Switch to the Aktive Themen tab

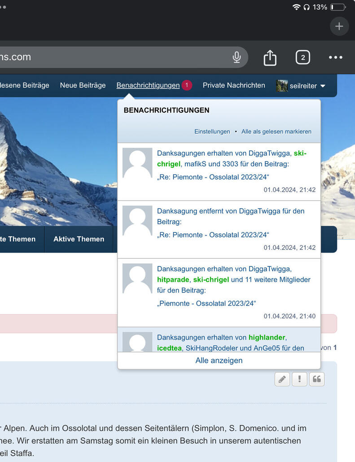[79, 239]
